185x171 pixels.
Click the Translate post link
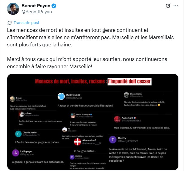pos(26,23)
